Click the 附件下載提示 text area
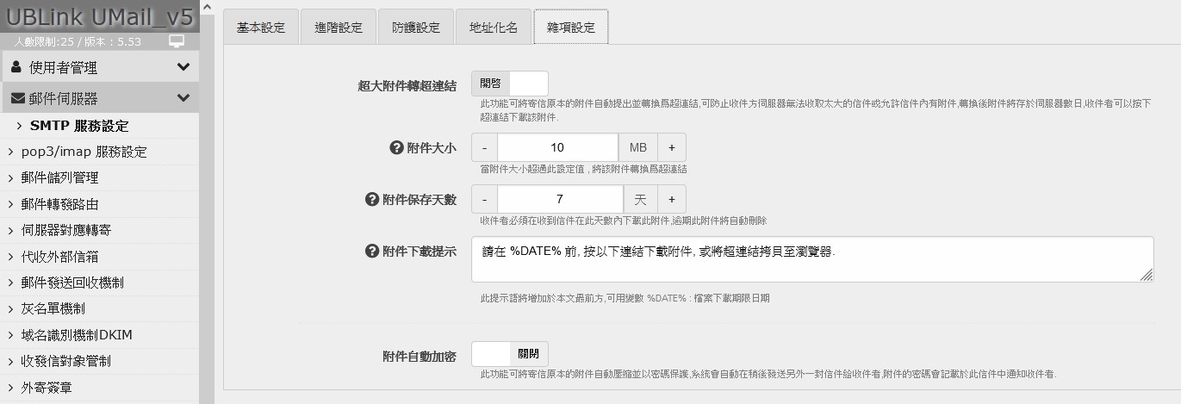 [811, 259]
